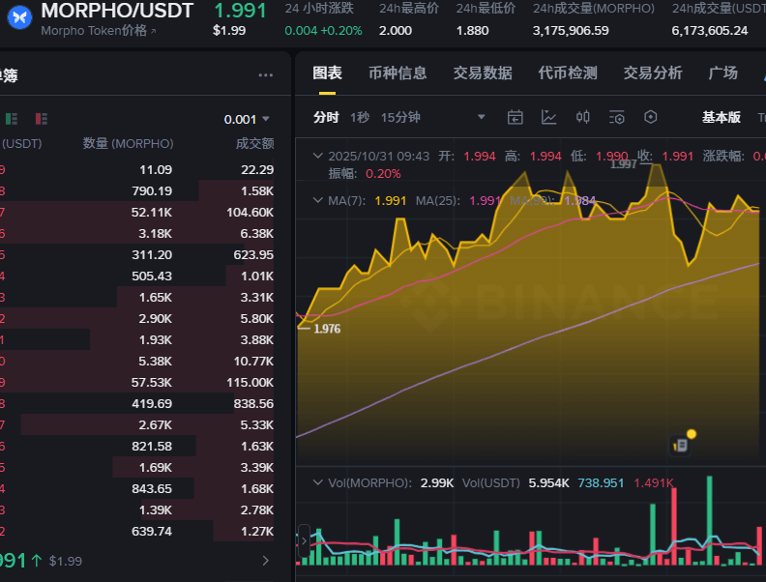Click the order row with quantity 821.58

[136, 446]
